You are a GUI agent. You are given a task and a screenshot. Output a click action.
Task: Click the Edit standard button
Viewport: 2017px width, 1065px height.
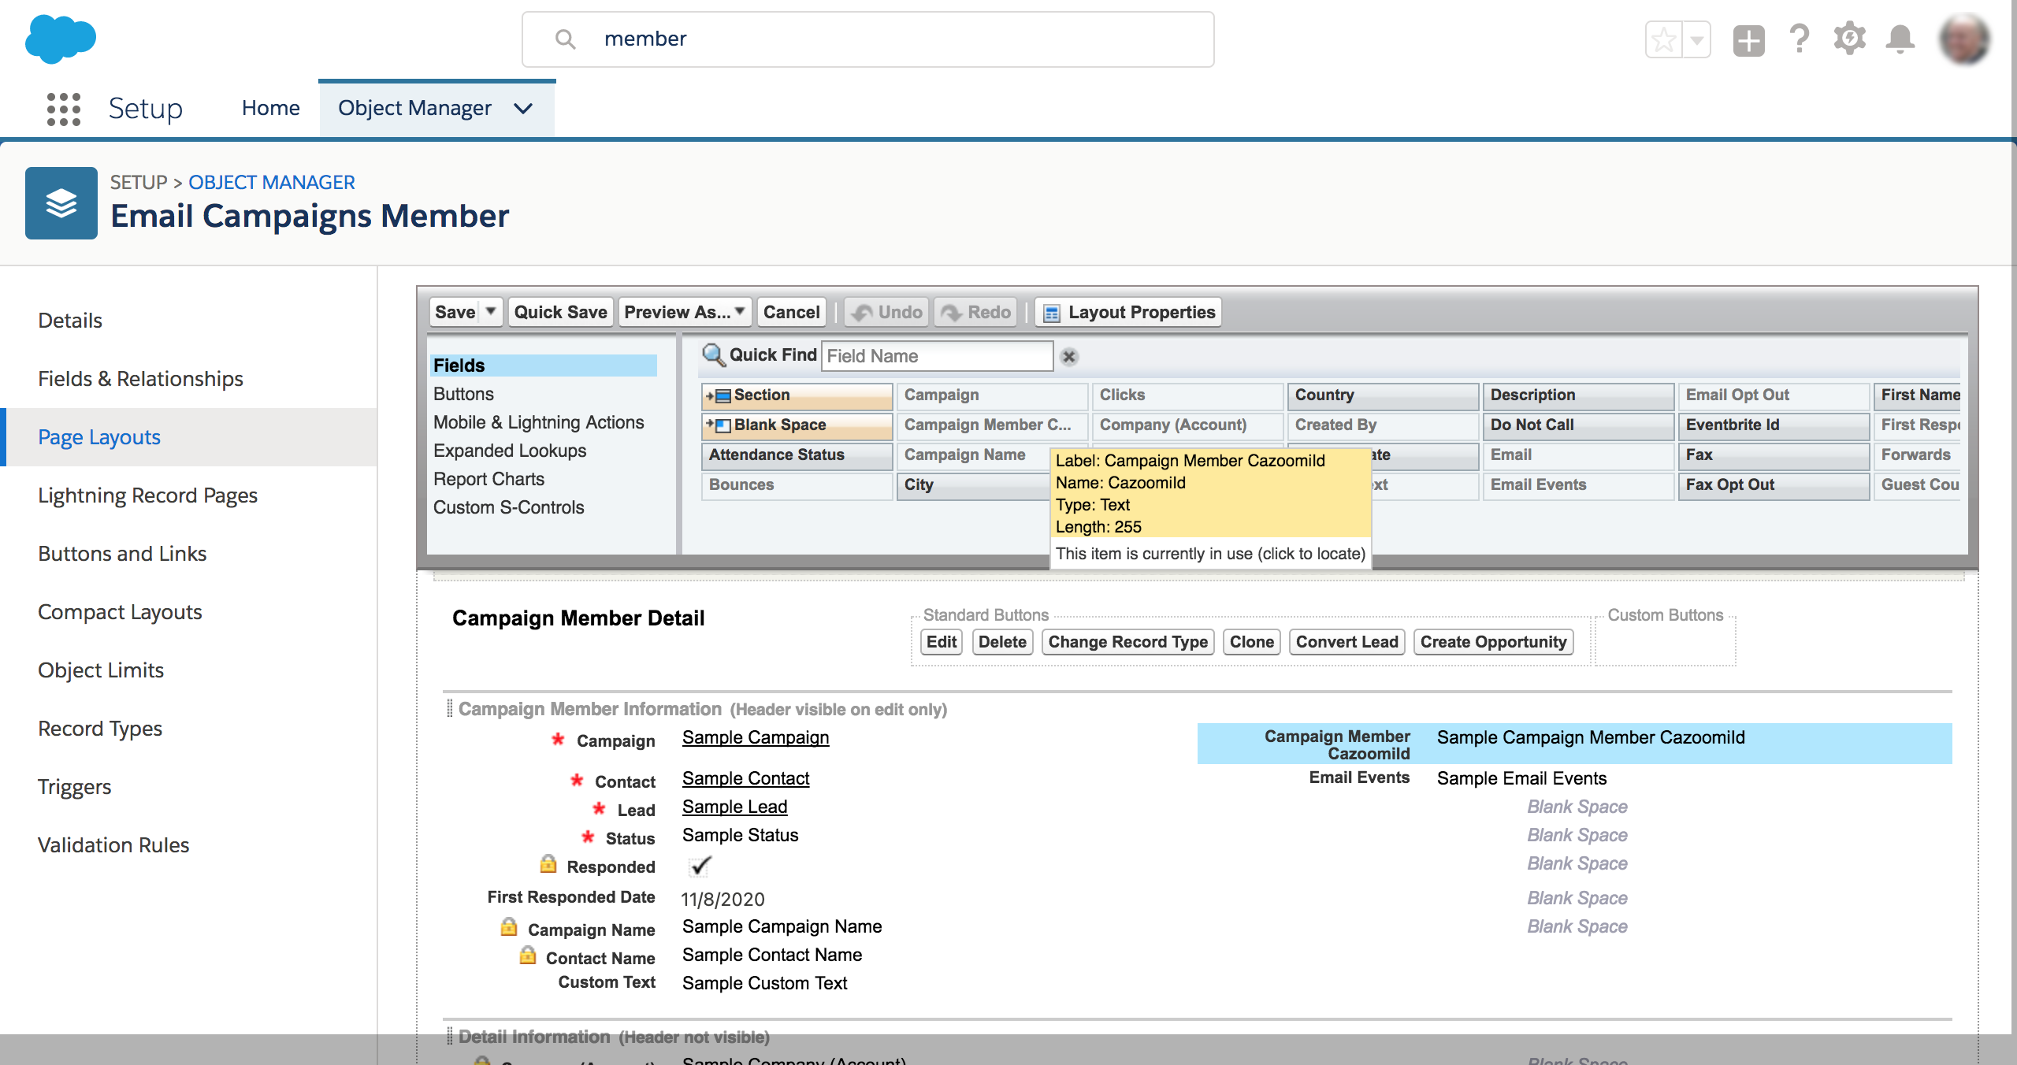point(942,642)
